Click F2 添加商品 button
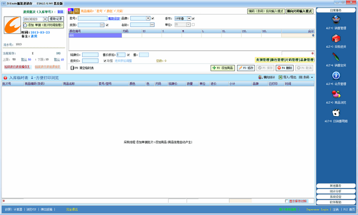This screenshot has width=358, height=215. coord(223,68)
